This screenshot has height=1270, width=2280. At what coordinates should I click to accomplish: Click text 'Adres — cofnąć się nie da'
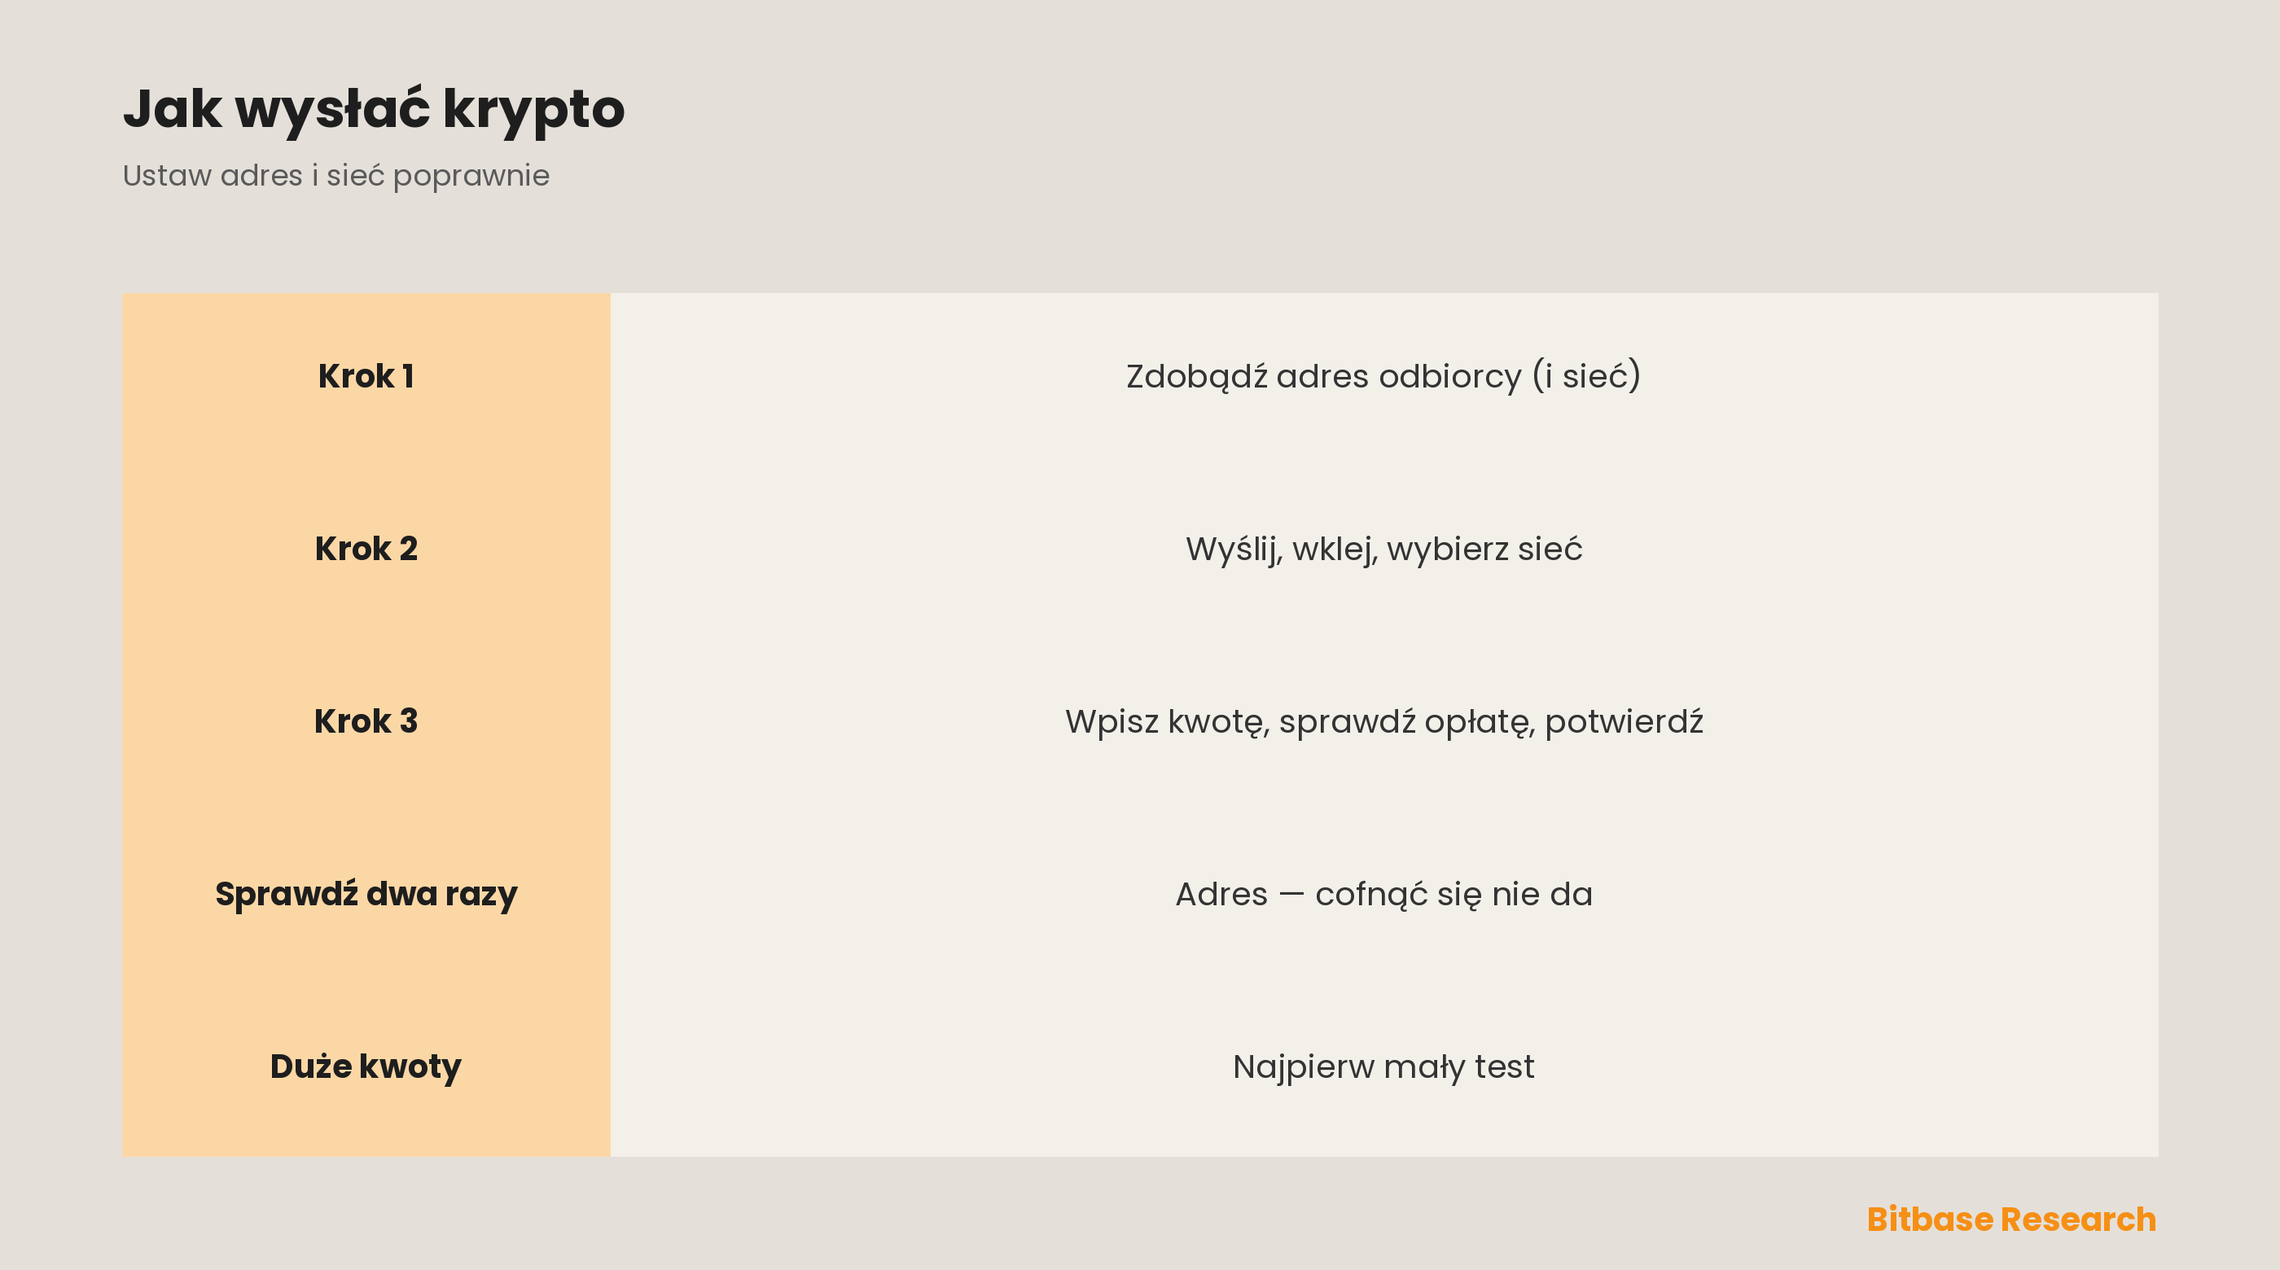pos(1383,894)
